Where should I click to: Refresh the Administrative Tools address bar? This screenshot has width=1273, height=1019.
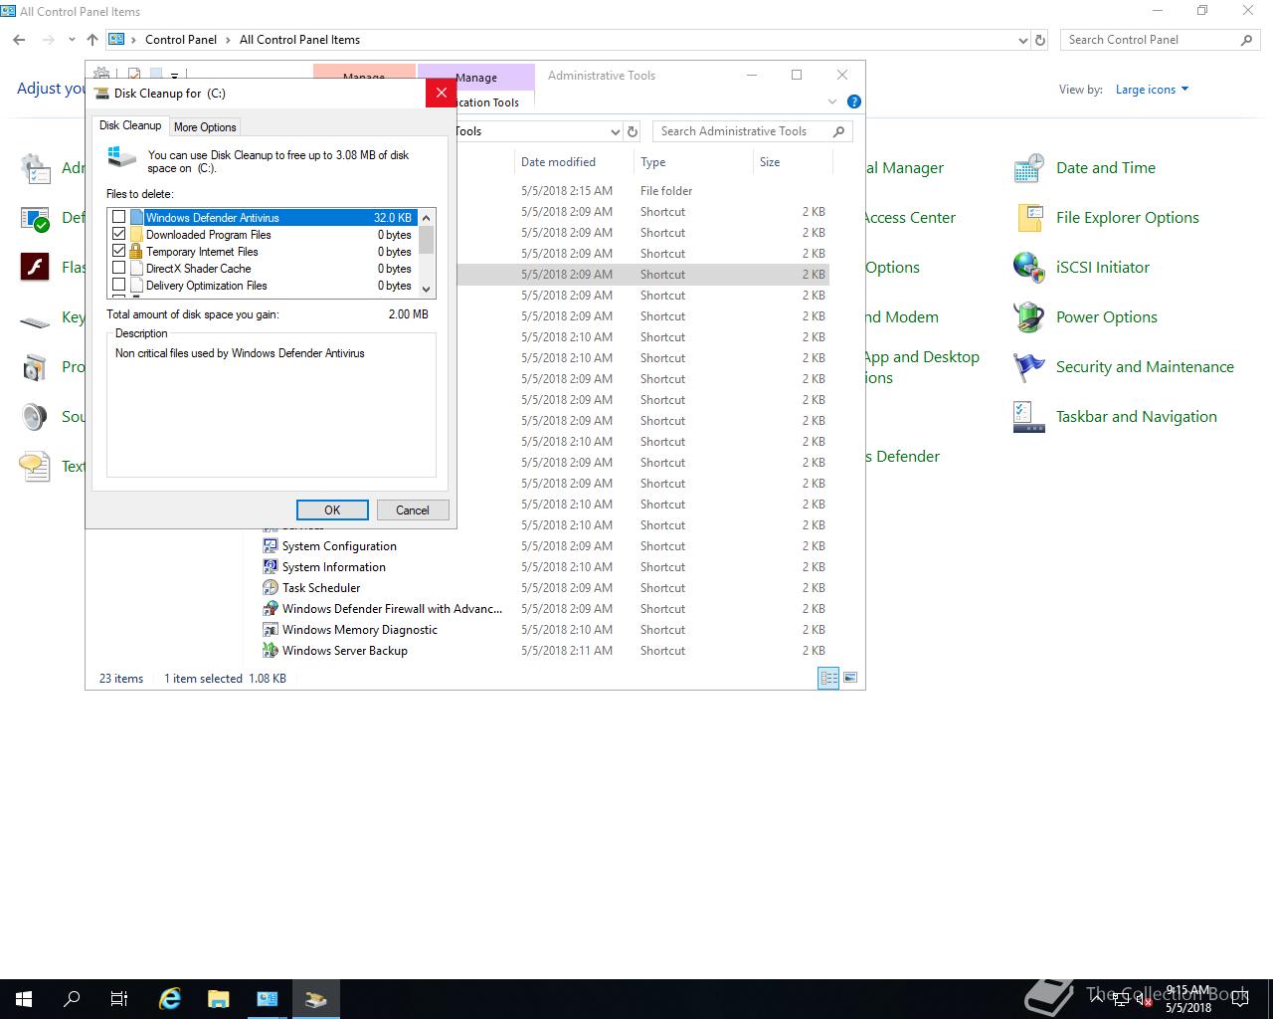tap(633, 131)
